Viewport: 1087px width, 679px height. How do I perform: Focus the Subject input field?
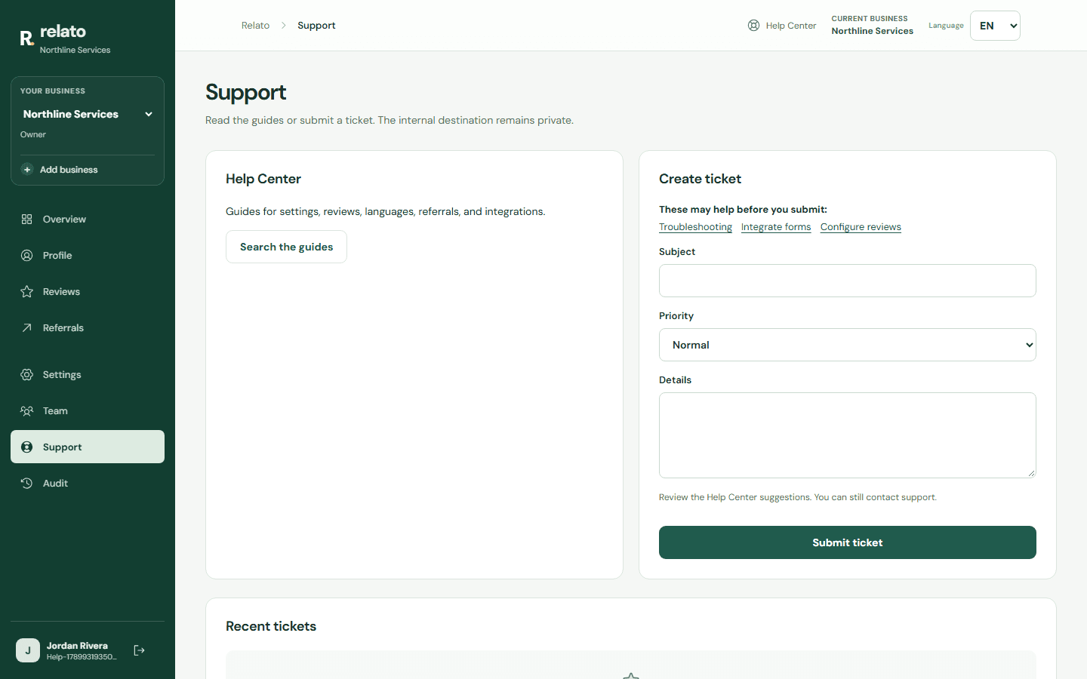tap(848, 281)
